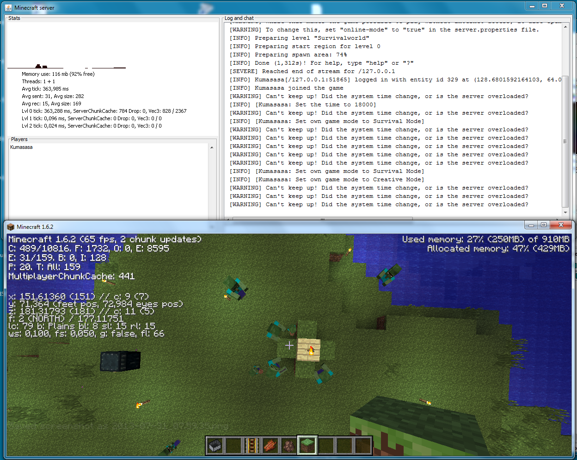Click the "MultiplayerChunkCache: 441" debug line
Image resolution: width=577 pixels, height=460 pixels.
(72, 276)
